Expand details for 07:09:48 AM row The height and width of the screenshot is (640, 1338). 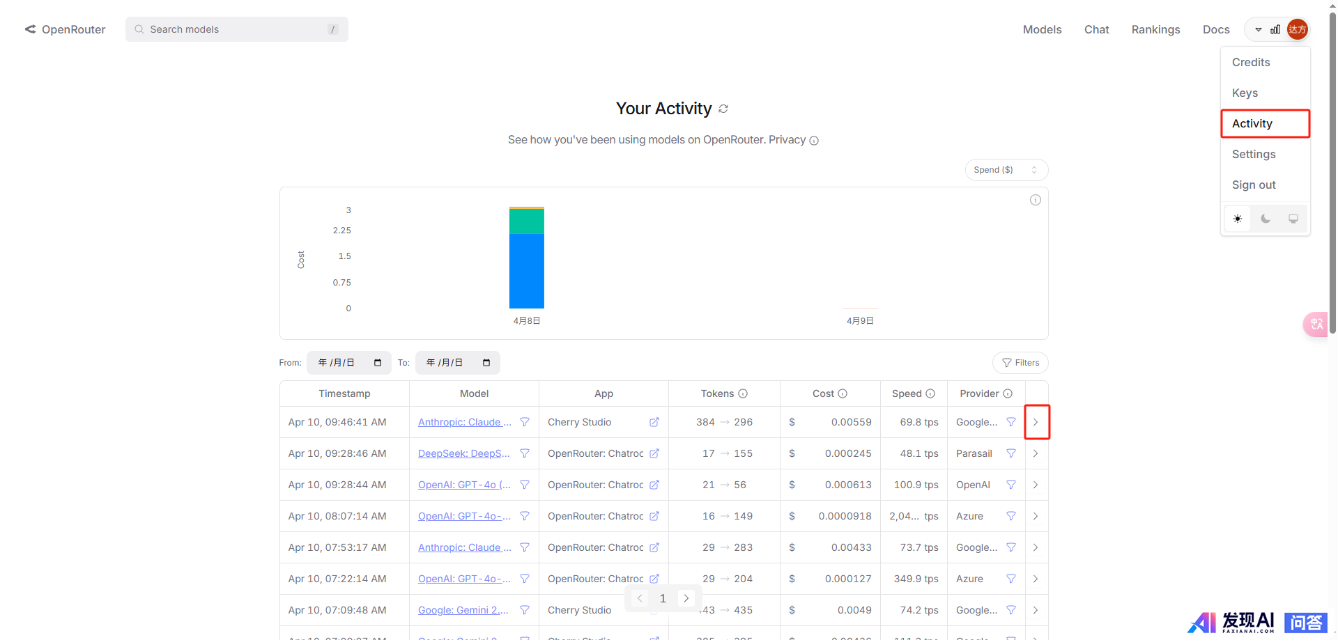(x=1036, y=610)
